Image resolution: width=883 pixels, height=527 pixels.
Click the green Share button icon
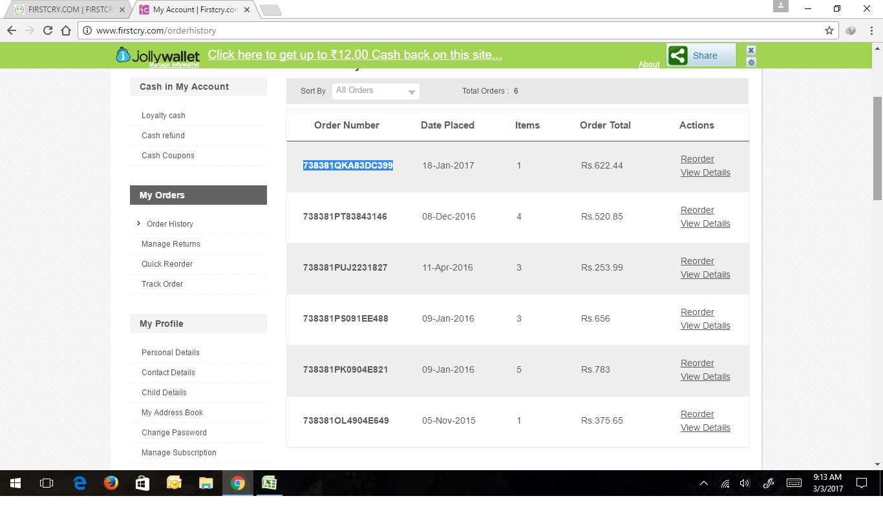pyautogui.click(x=678, y=56)
